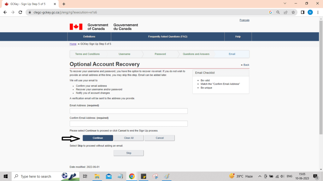Open Frequently Asked Questions (FAQ)
Screen dimensions: 323x181
tap(167, 37)
